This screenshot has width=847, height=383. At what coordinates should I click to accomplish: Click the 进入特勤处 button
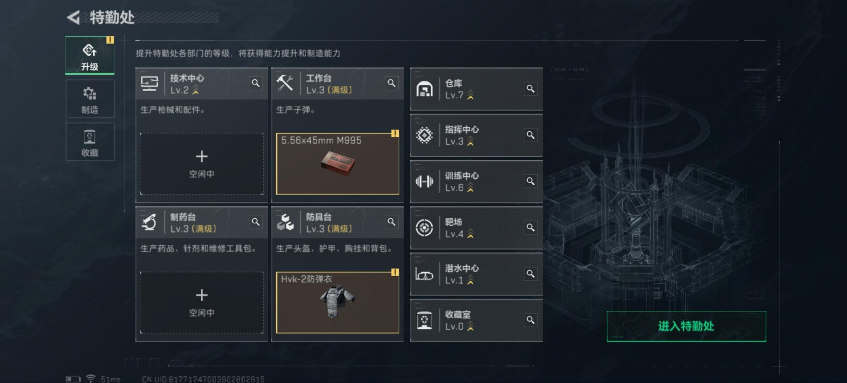(x=686, y=326)
